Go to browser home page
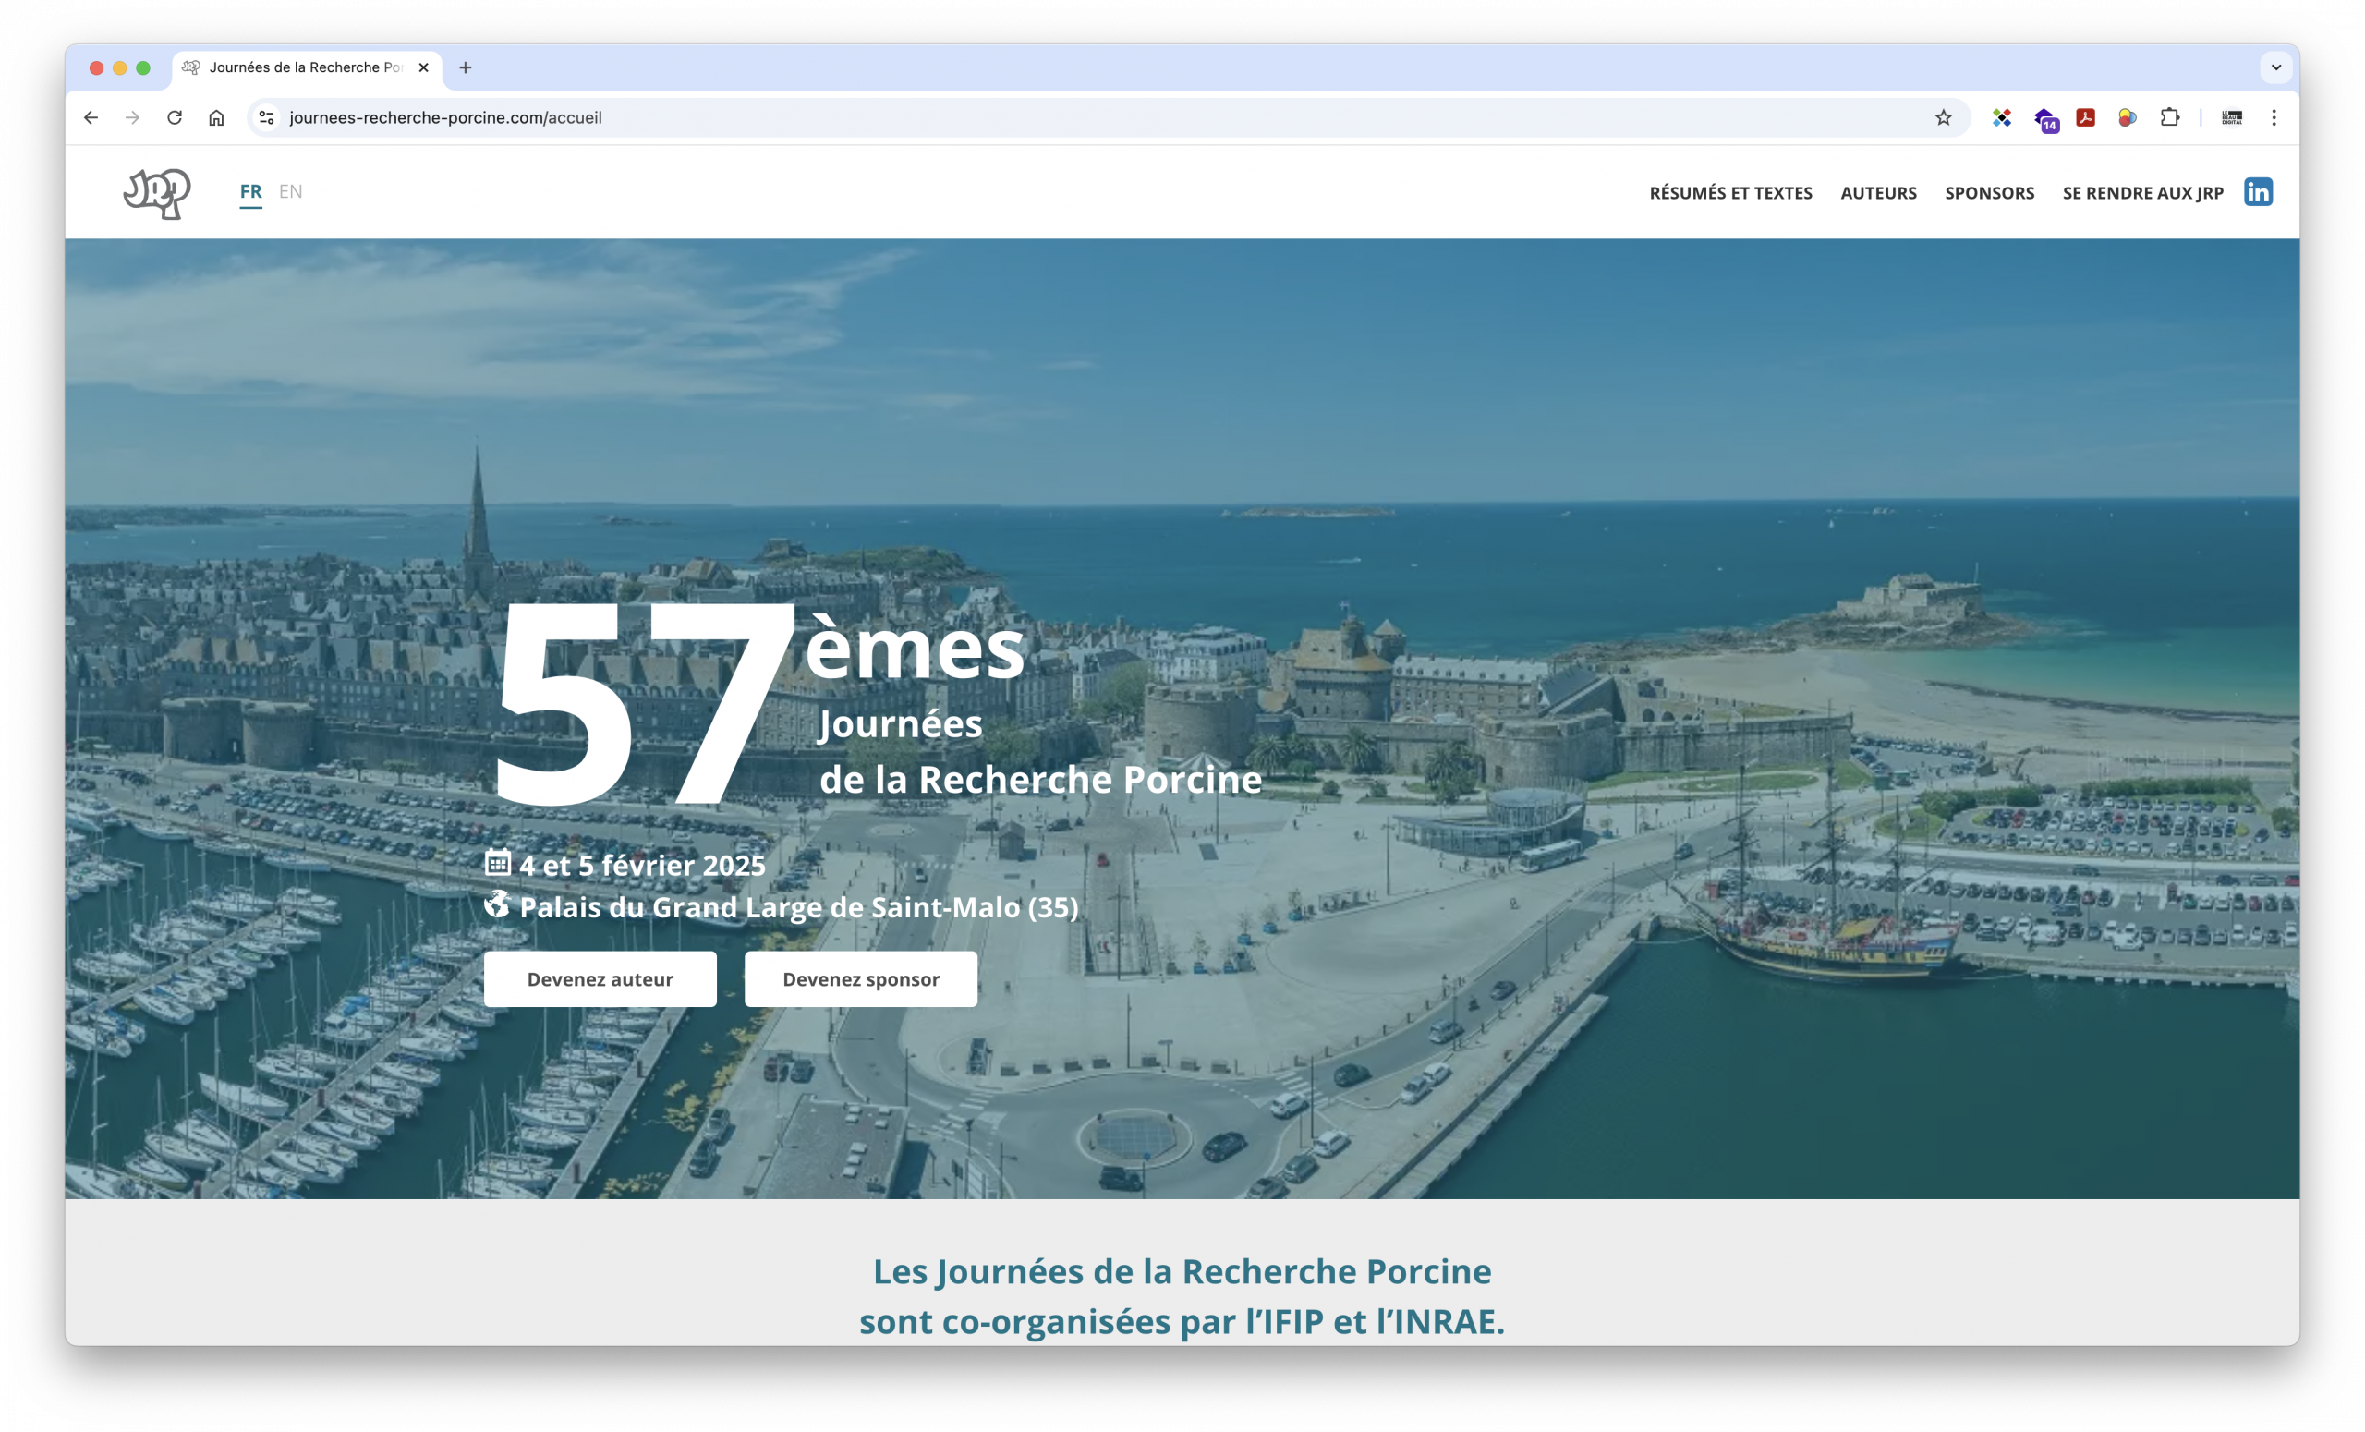The image size is (2365, 1432). (x=216, y=118)
